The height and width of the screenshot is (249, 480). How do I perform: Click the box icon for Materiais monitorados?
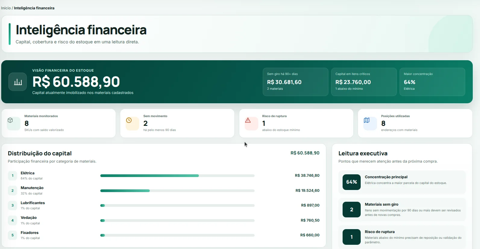point(10,120)
